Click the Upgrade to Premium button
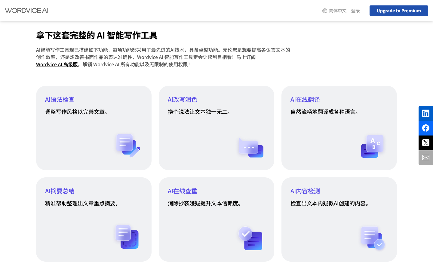433x271 pixels. (399, 11)
